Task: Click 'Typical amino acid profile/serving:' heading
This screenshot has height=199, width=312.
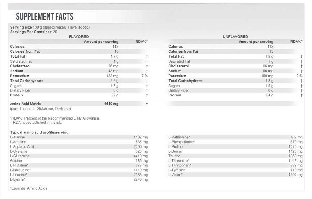Action: tap(40, 132)
